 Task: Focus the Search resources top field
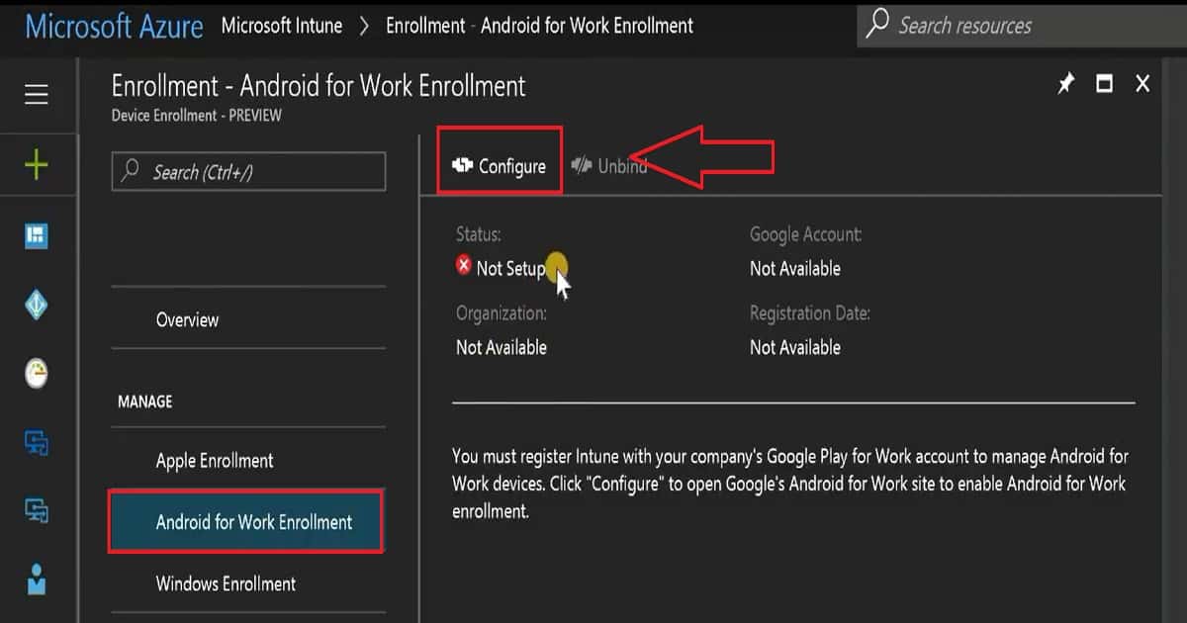[1022, 25]
